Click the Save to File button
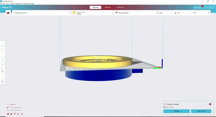The height and width of the screenshot is (117, 216). click(201, 111)
